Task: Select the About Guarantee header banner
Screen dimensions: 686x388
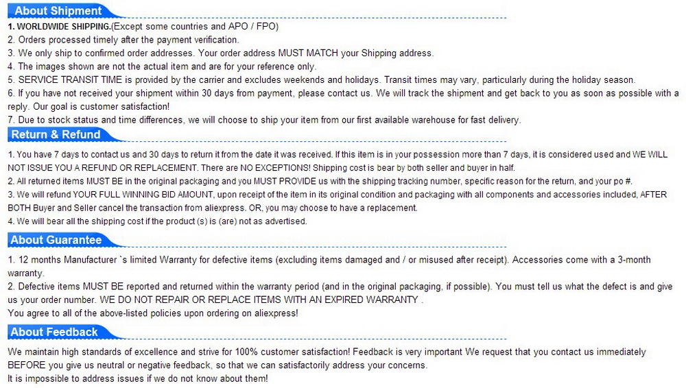Action: point(56,240)
